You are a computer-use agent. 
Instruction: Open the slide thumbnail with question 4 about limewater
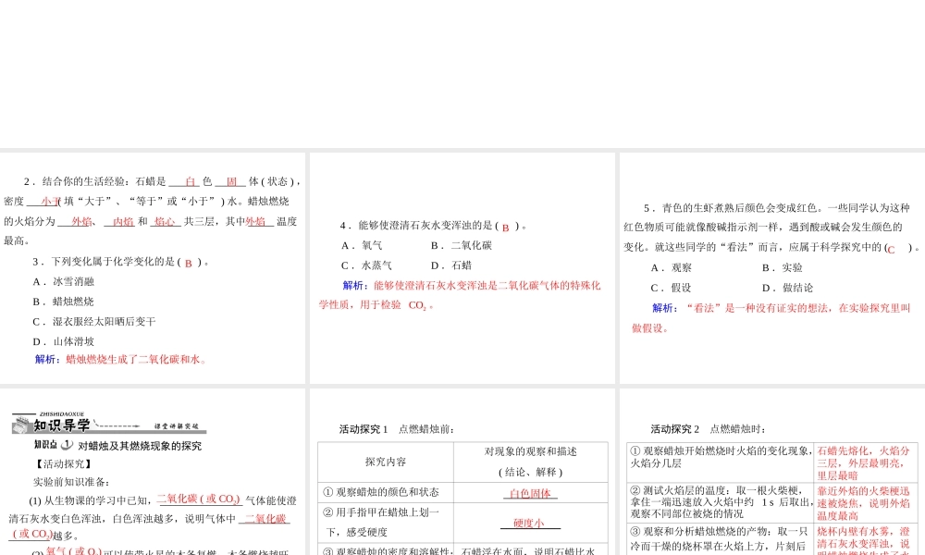pyautogui.click(x=462, y=268)
